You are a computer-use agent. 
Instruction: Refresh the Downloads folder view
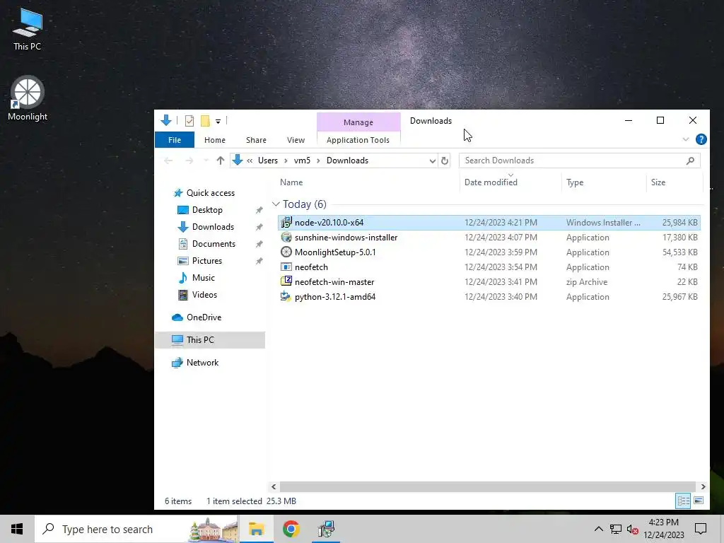click(445, 160)
